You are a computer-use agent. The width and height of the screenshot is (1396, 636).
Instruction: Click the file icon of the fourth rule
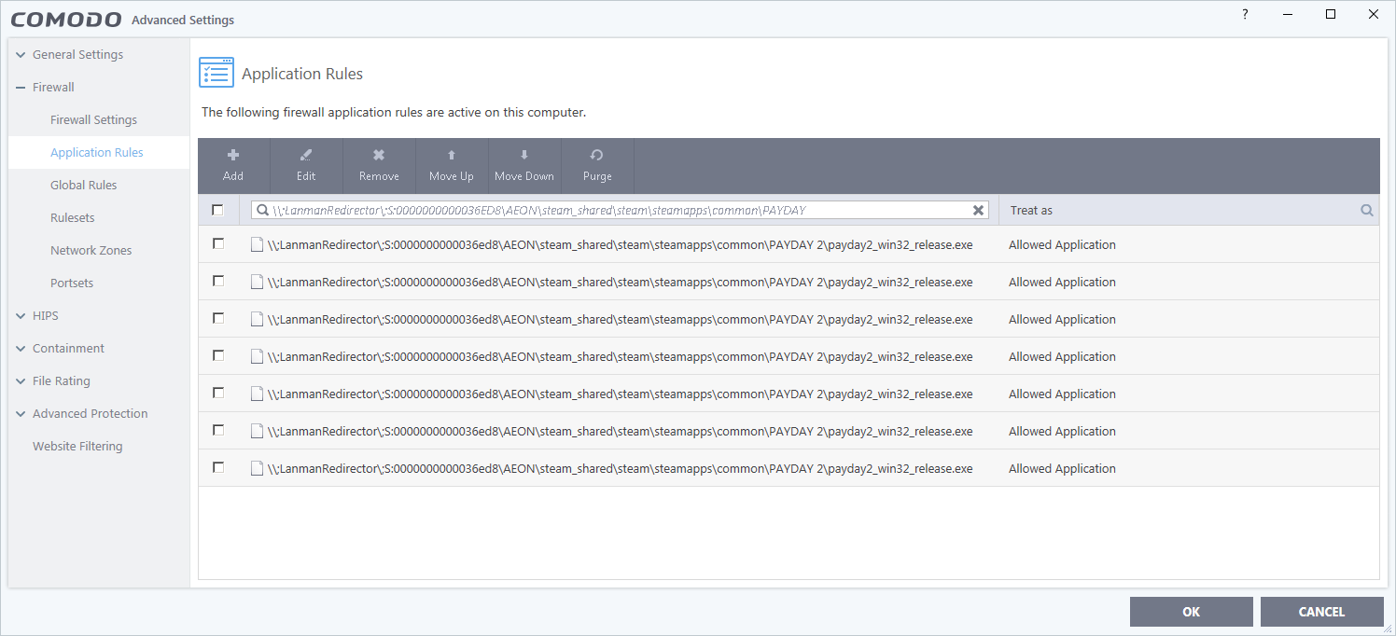[257, 356]
